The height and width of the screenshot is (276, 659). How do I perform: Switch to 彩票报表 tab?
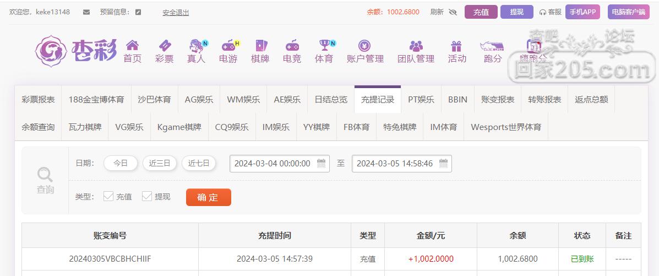click(38, 100)
